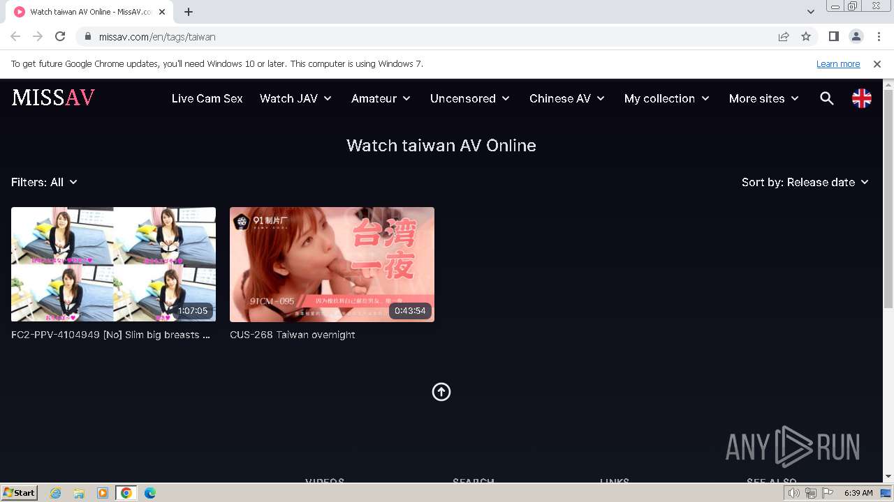The width and height of the screenshot is (894, 502).
Task: Expand the Uncensored menu
Action: [x=470, y=98]
